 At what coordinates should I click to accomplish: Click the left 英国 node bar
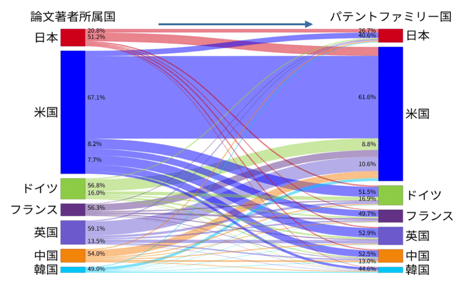click(x=73, y=232)
